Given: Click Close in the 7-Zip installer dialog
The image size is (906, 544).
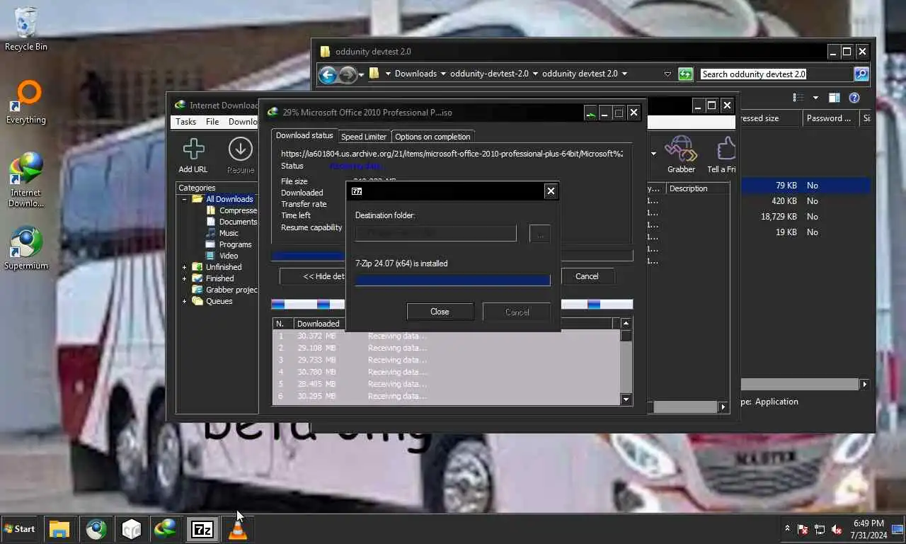Looking at the screenshot, I should [x=440, y=312].
